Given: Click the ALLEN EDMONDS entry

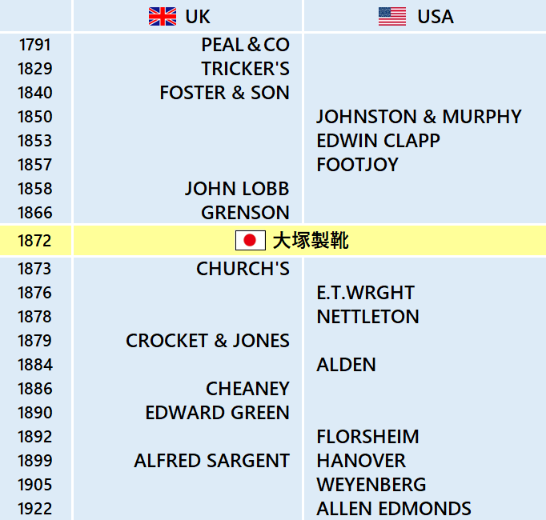Looking at the screenshot, I should [x=394, y=509].
